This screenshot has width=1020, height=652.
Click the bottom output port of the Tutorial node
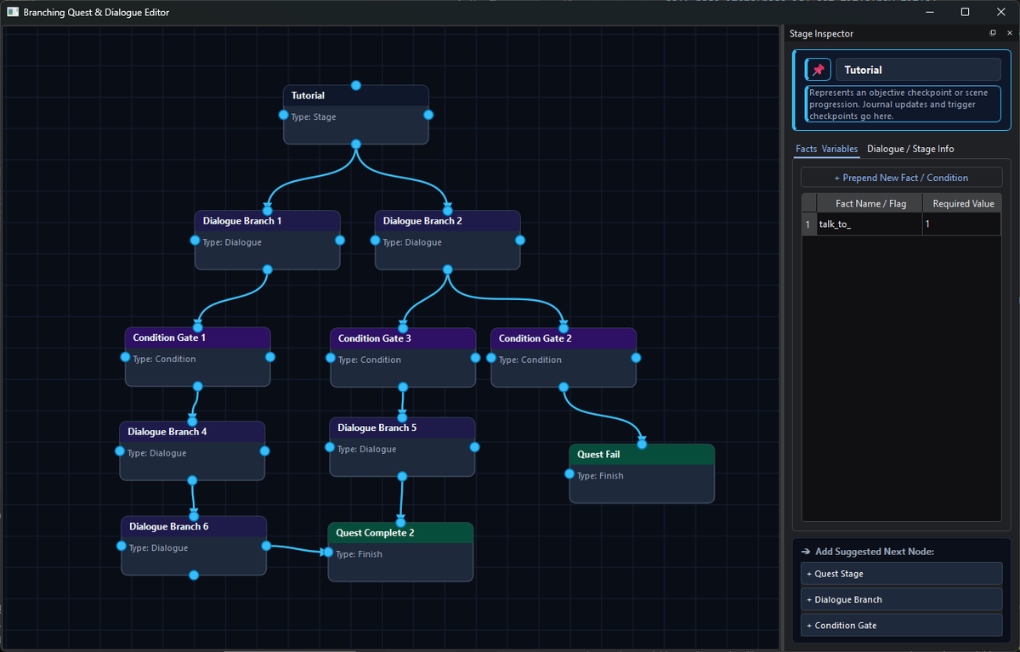(x=356, y=145)
